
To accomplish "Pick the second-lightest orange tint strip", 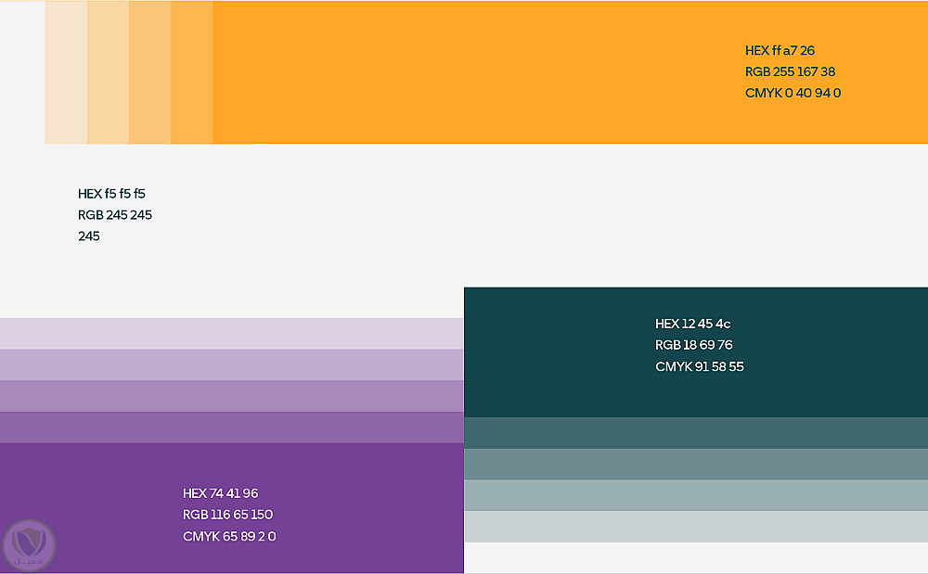I will click(109, 72).
